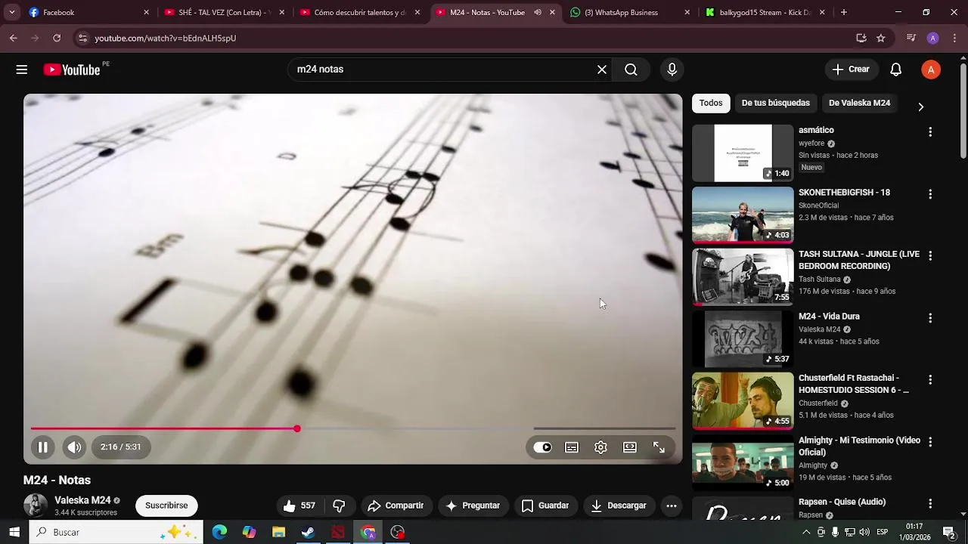Subscribe to Valeska M24 channel

[166, 505]
